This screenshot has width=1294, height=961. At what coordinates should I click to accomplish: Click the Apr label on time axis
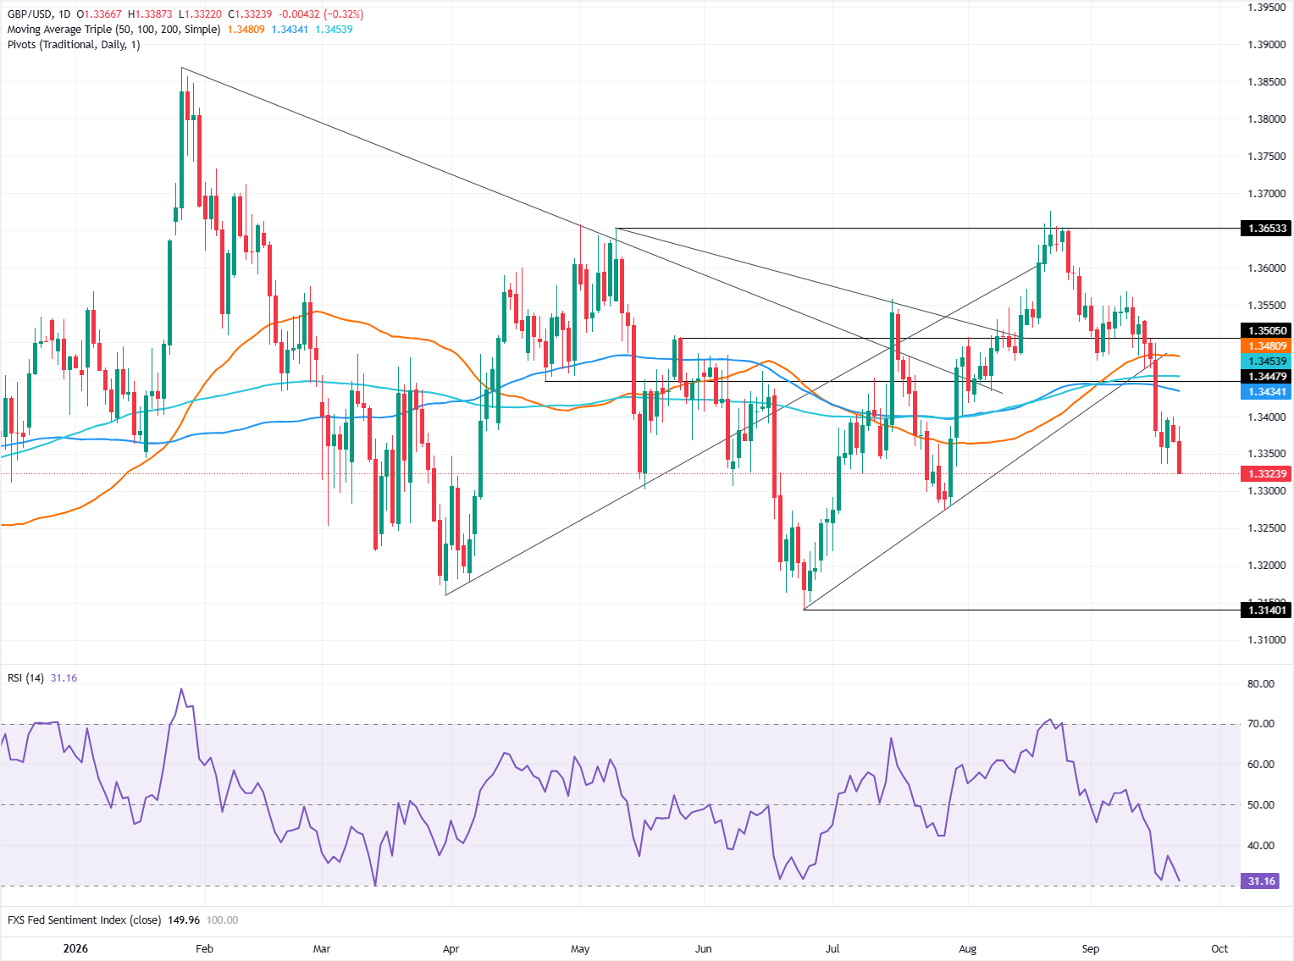tap(451, 949)
